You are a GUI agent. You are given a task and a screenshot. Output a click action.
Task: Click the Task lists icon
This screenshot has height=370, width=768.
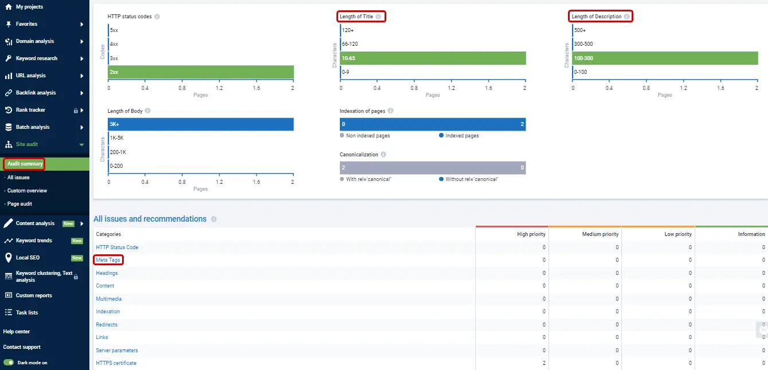[8, 313]
